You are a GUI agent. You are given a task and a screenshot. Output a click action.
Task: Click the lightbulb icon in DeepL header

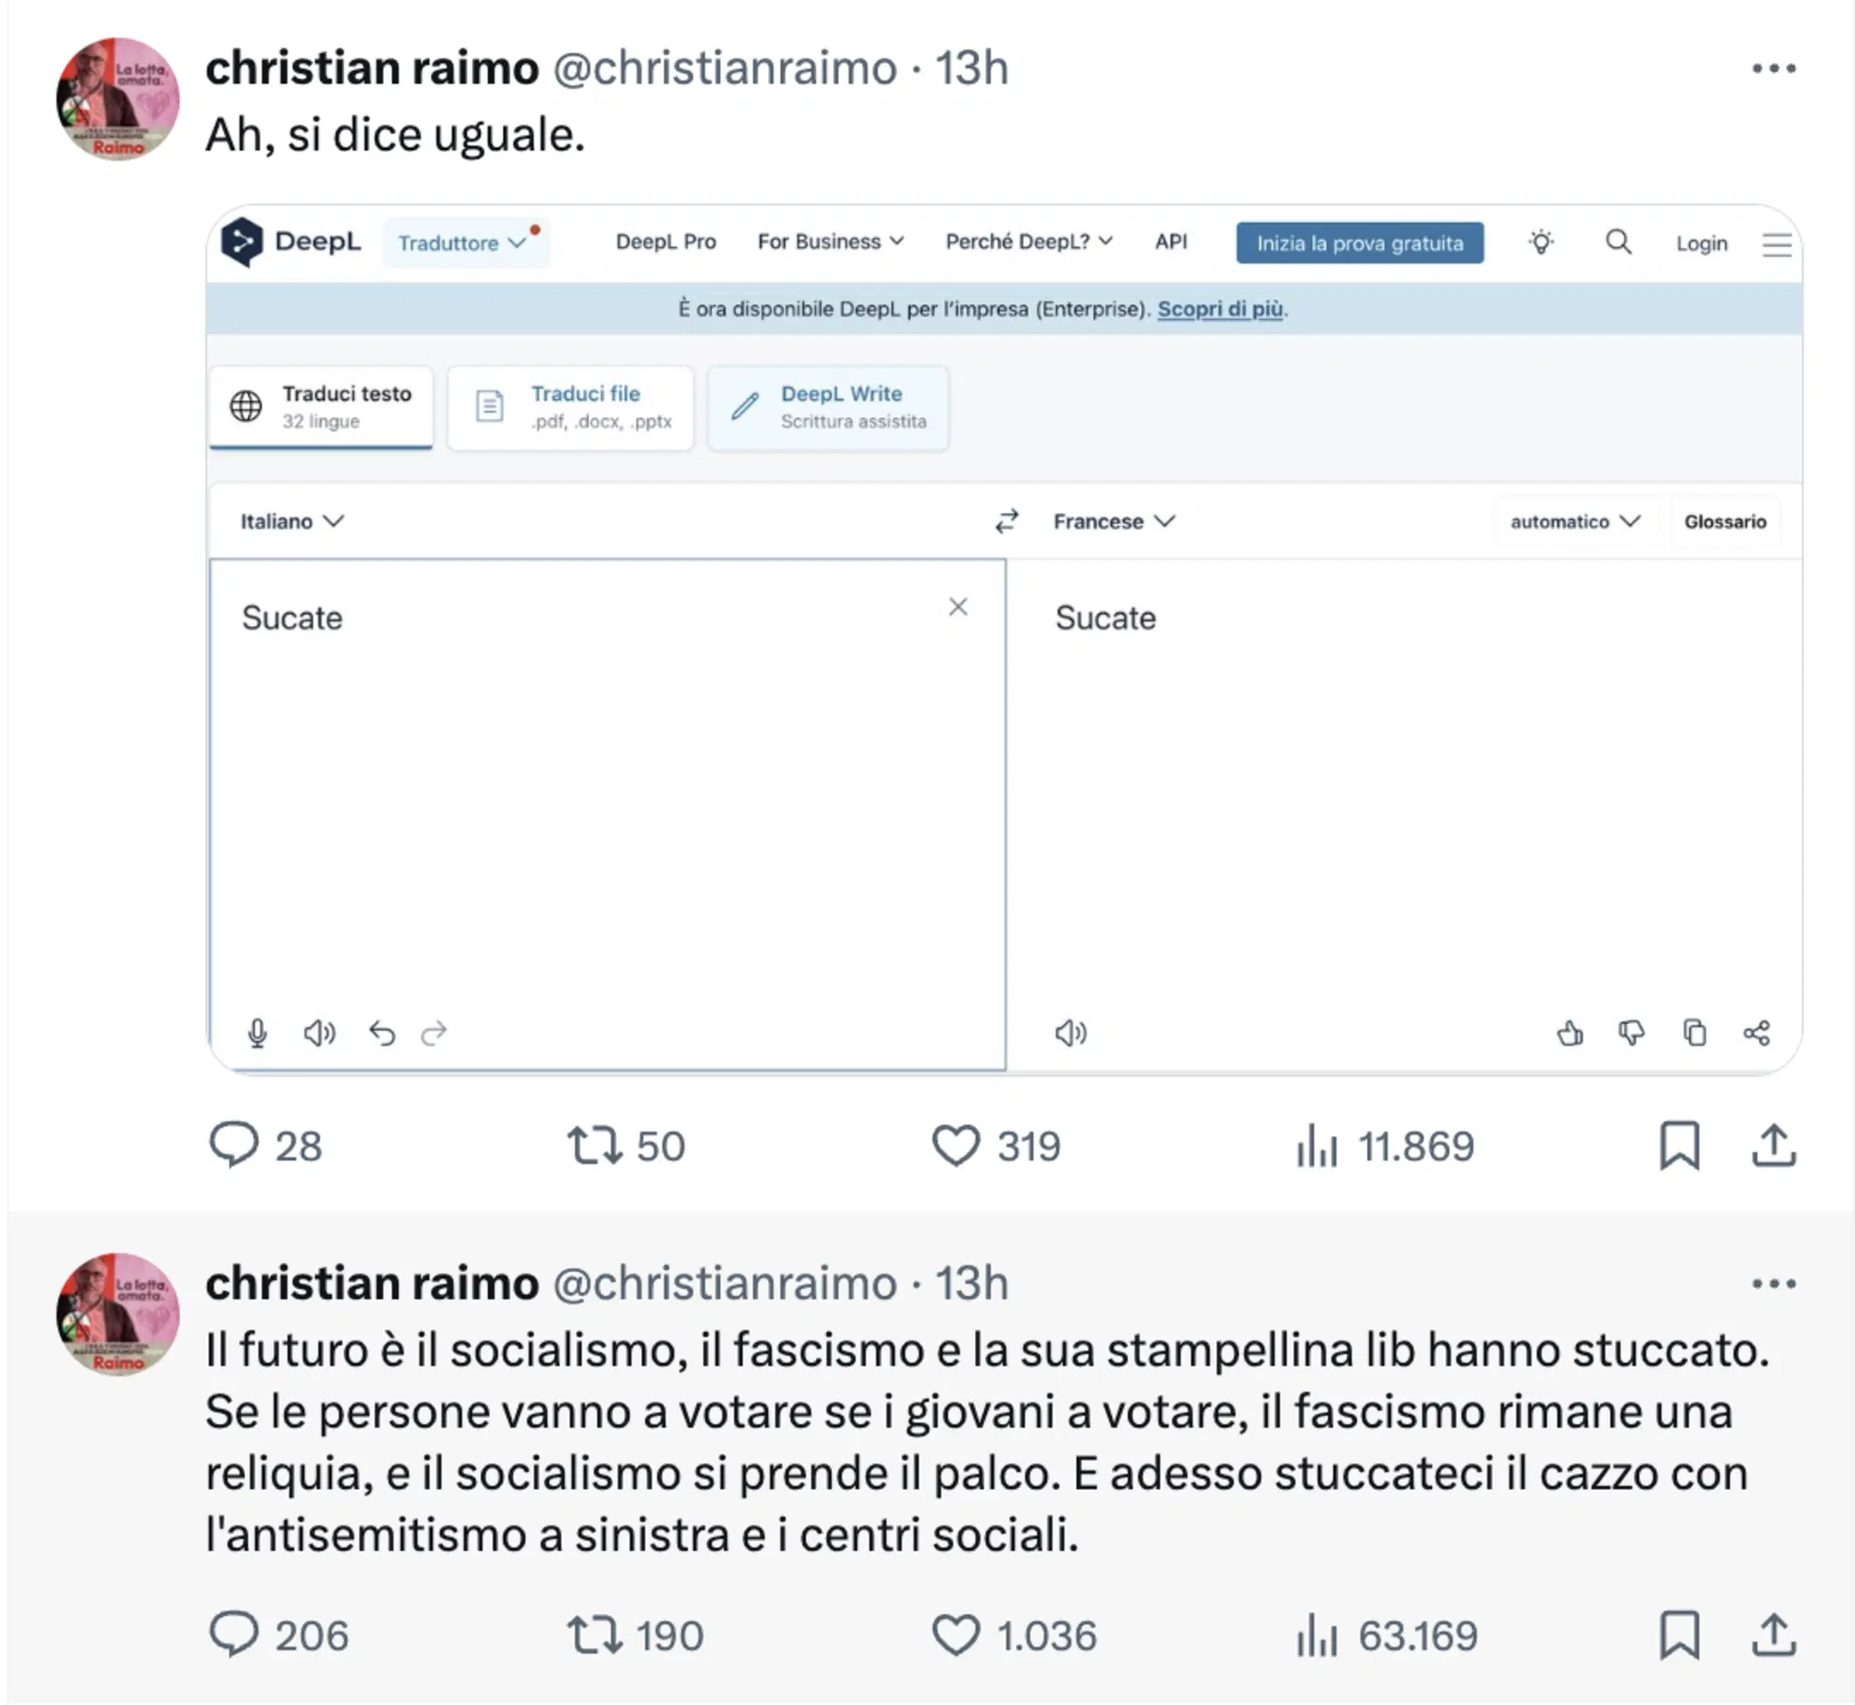click(1542, 242)
